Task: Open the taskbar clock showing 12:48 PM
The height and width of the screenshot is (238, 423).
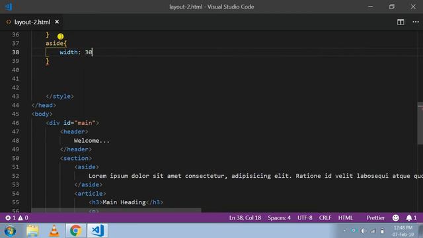Action: coord(403,231)
